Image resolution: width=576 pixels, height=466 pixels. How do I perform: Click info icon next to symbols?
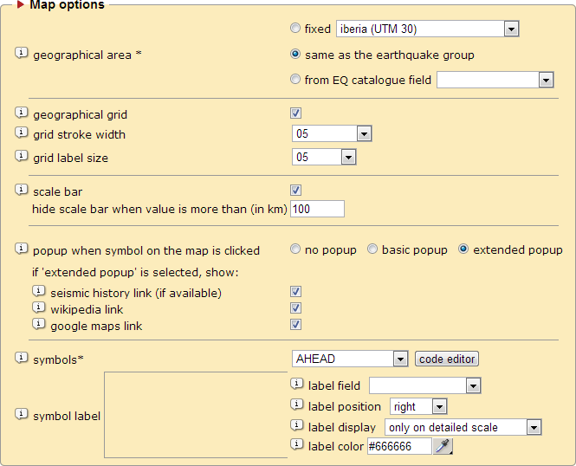[22, 358]
